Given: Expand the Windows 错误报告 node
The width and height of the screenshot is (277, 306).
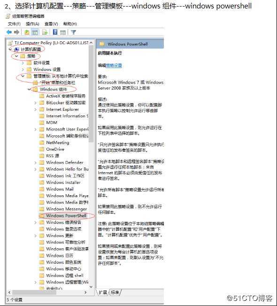Looking at the screenshot, I should coord(35,222).
